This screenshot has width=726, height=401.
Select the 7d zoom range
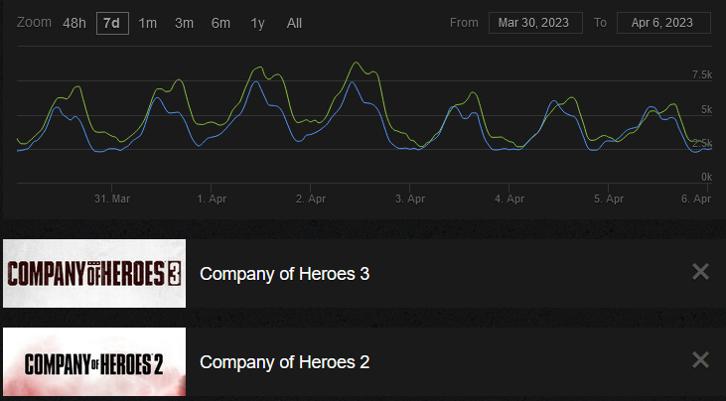112,23
